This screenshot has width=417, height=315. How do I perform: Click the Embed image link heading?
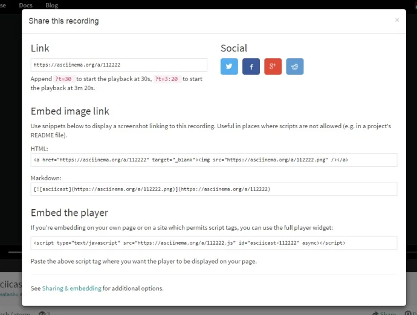(x=70, y=111)
